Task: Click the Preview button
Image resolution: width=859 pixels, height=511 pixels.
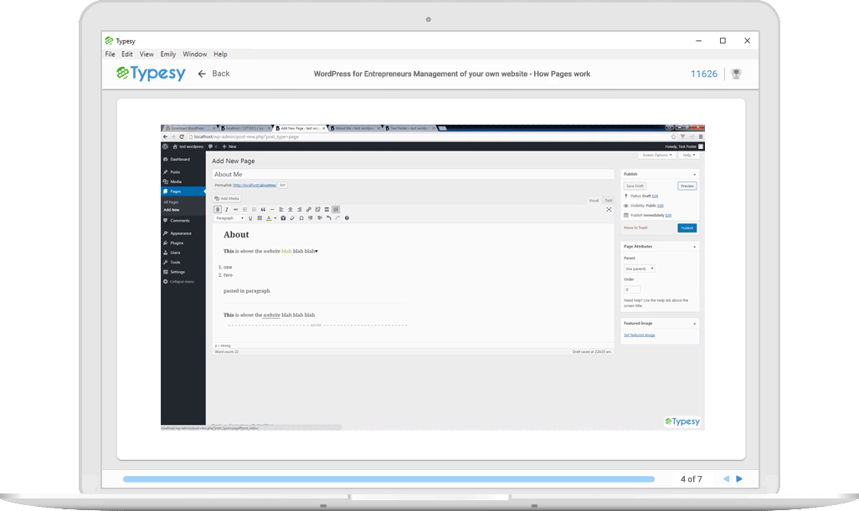Action: (687, 186)
